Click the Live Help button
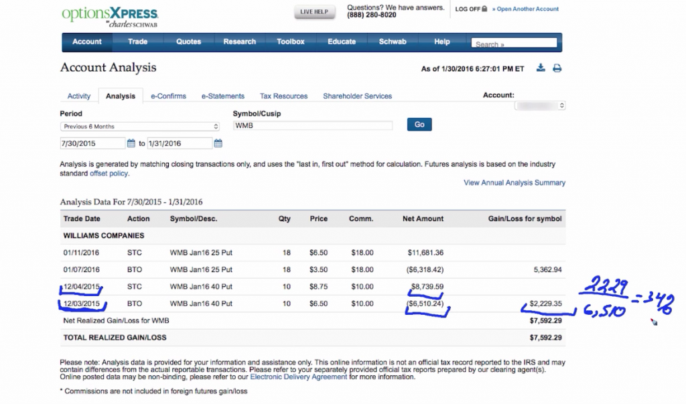 click(x=314, y=12)
